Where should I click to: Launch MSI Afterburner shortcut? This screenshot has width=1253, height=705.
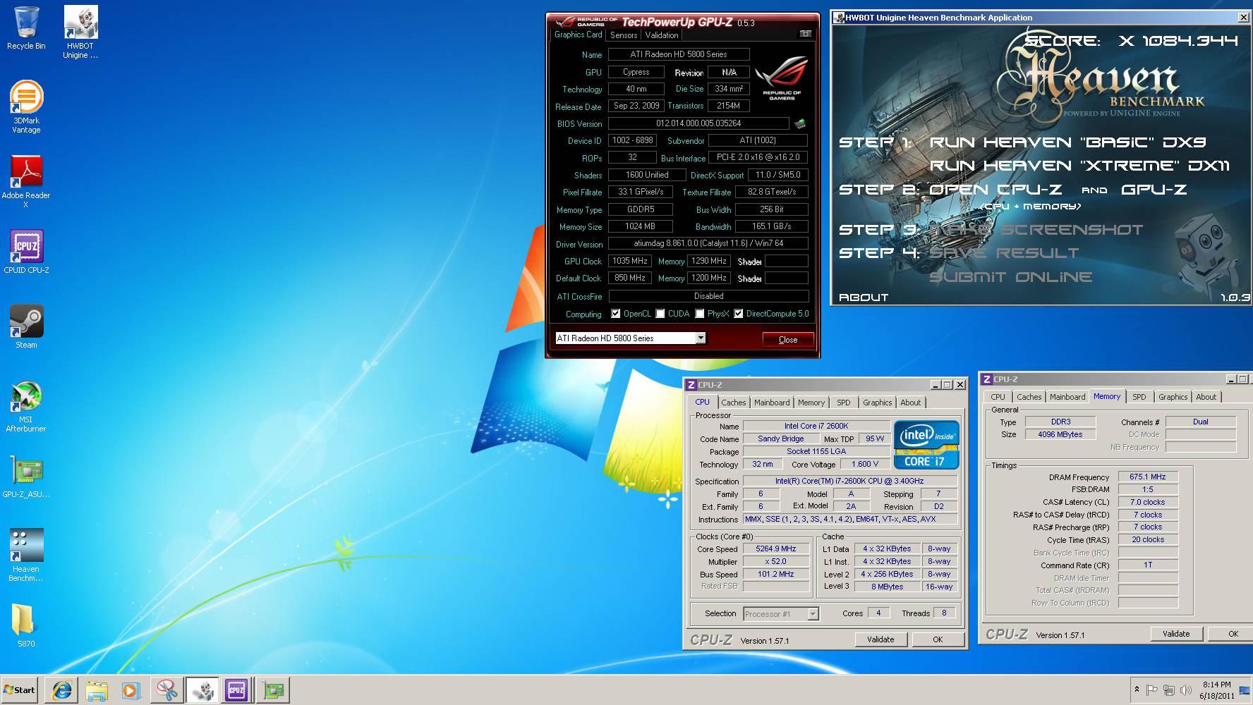[26, 407]
